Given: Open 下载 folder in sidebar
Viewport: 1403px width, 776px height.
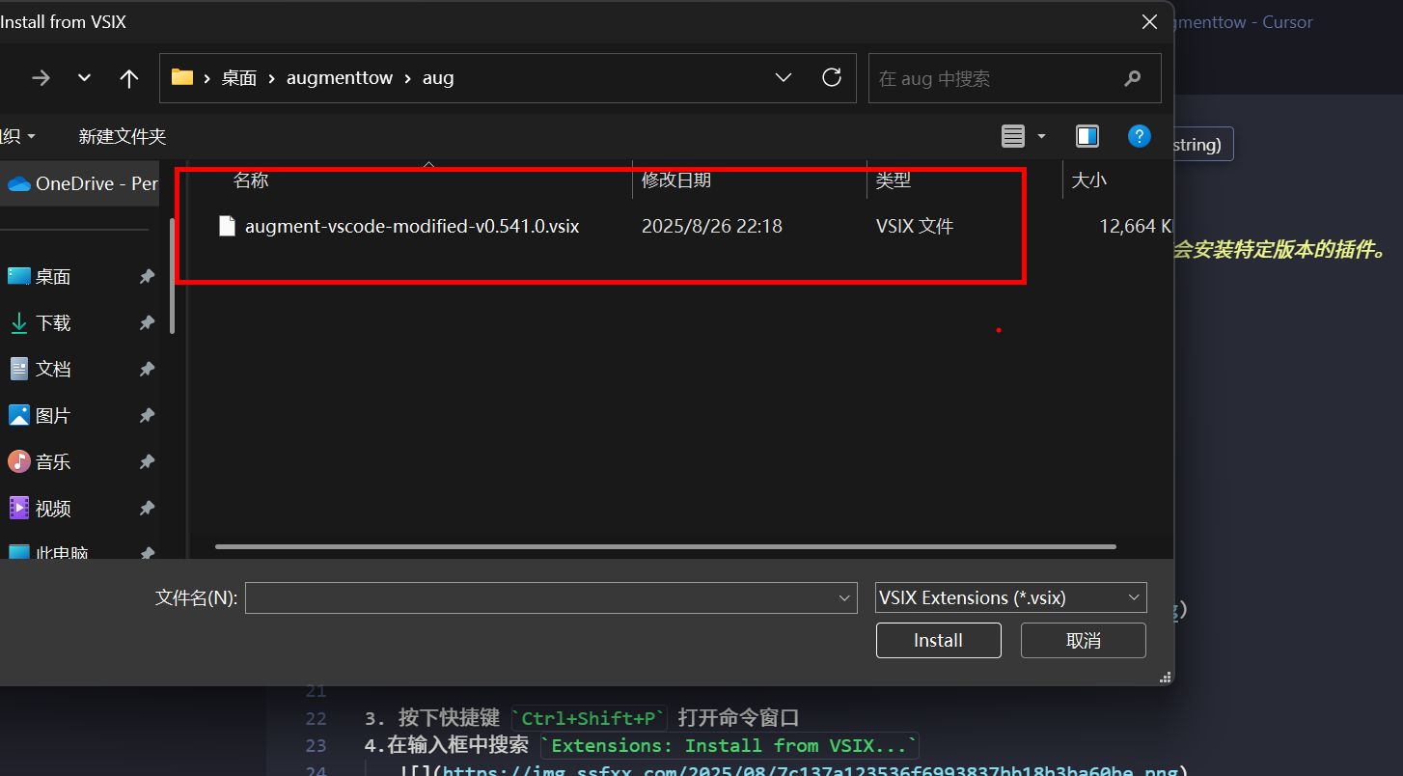Looking at the screenshot, I should click(53, 323).
